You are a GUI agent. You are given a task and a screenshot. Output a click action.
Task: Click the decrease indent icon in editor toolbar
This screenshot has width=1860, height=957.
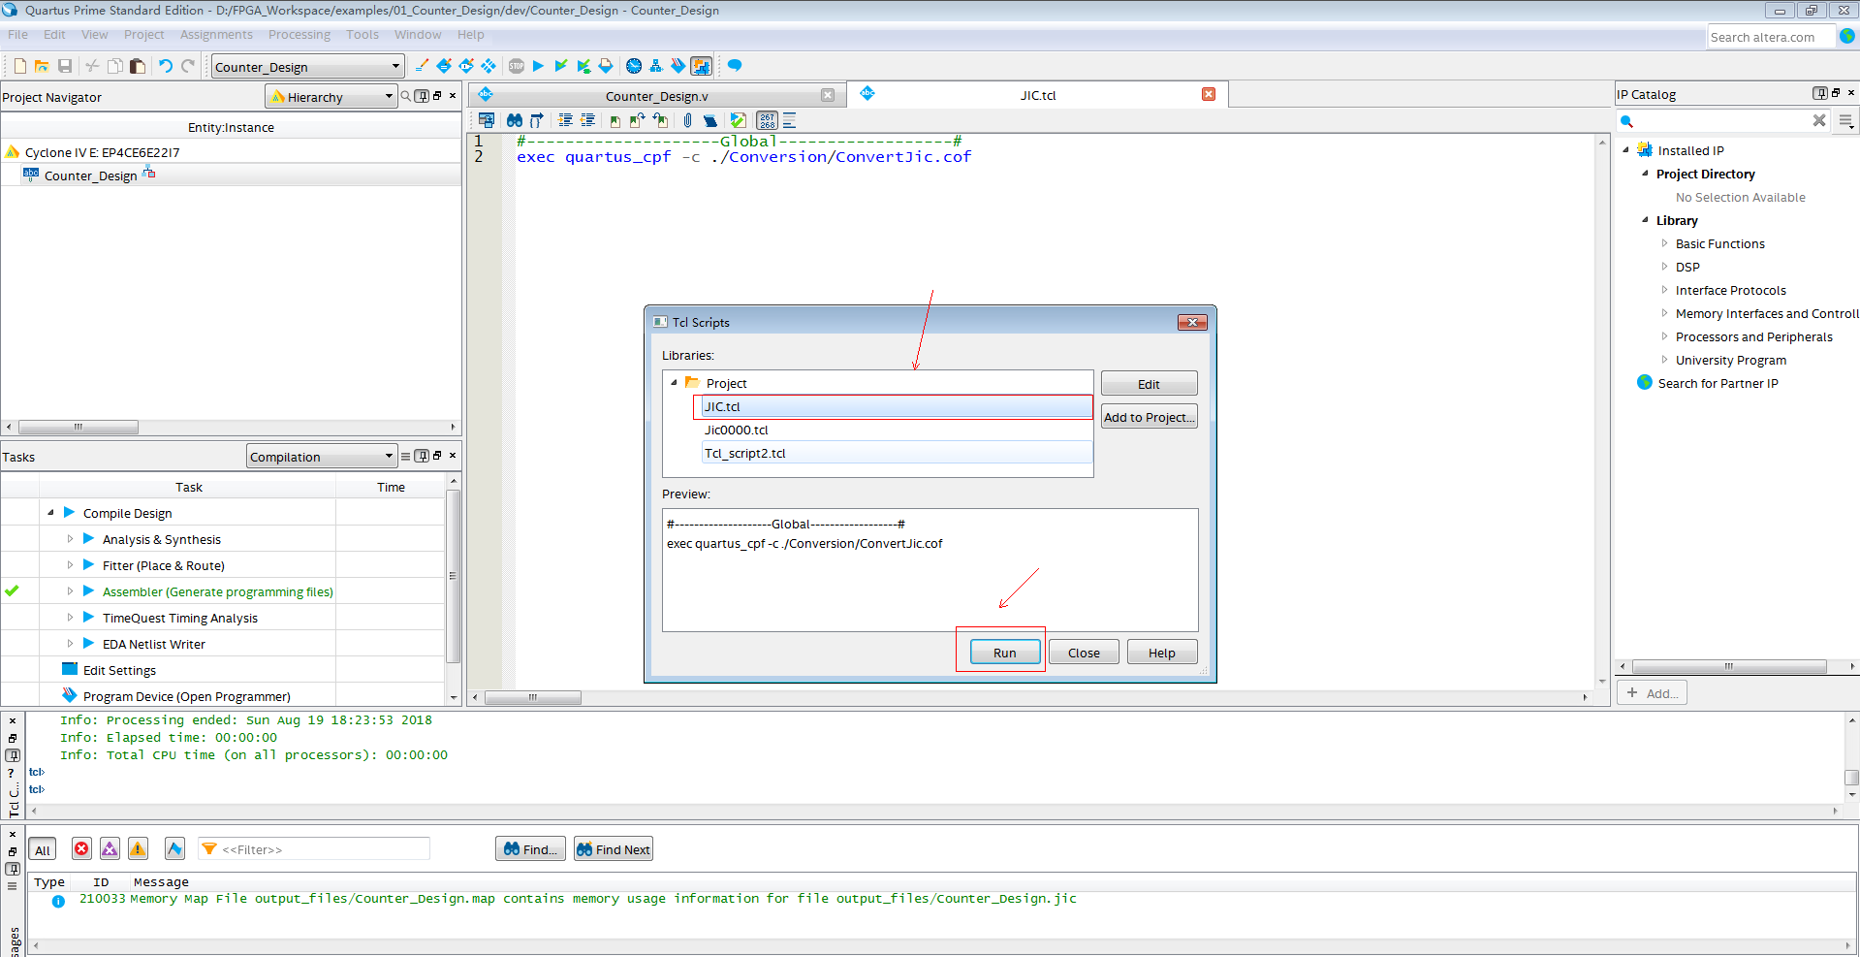[587, 120]
